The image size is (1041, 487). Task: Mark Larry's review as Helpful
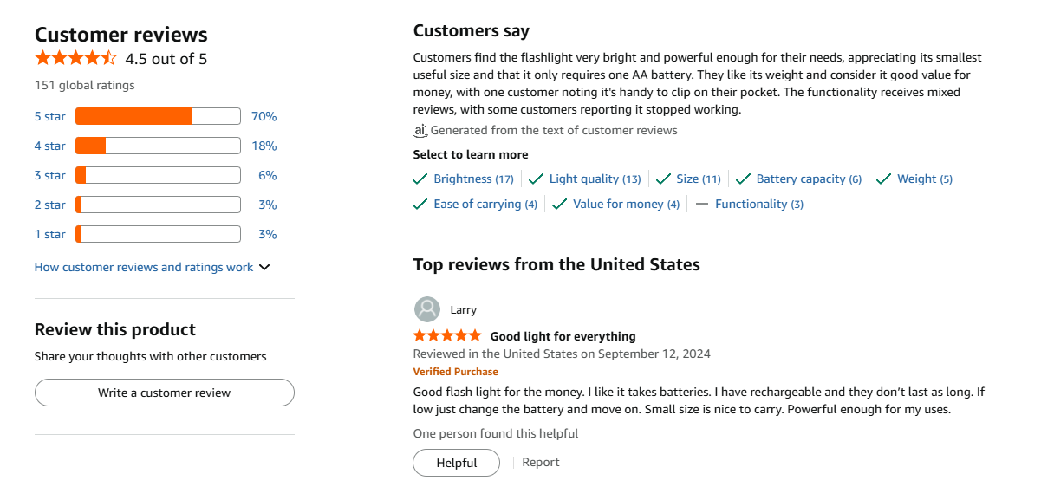click(456, 463)
